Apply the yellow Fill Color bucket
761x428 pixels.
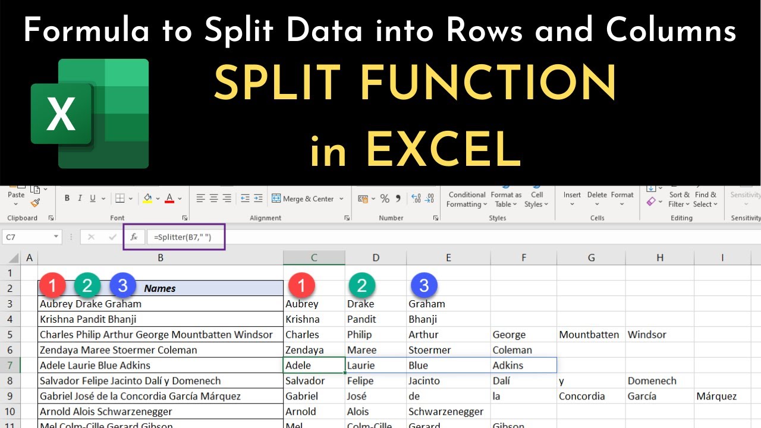tap(147, 199)
